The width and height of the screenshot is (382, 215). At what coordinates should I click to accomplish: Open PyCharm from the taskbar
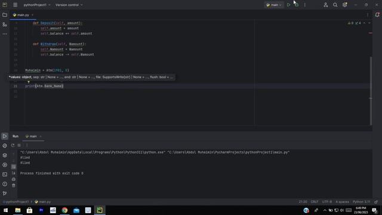(x=100, y=210)
